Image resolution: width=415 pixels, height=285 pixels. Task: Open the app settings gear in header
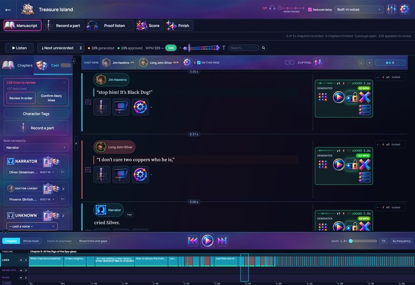point(404,10)
